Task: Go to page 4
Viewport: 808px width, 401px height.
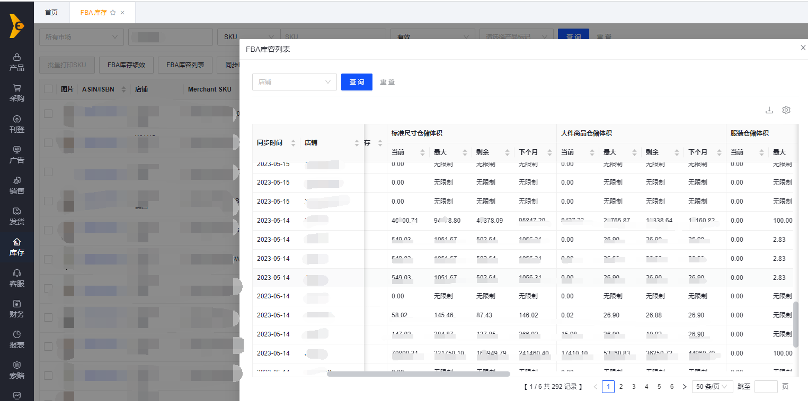Action: coord(646,387)
